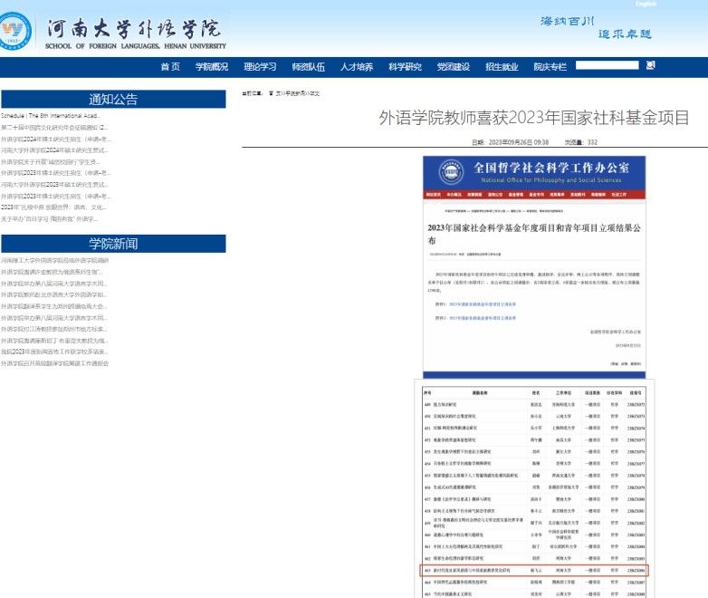Click the 河南大学外语学院 site title banner
This screenshot has width=708, height=598.
[x=135, y=34]
